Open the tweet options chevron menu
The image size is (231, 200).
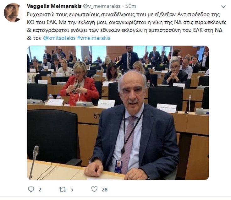223,7
